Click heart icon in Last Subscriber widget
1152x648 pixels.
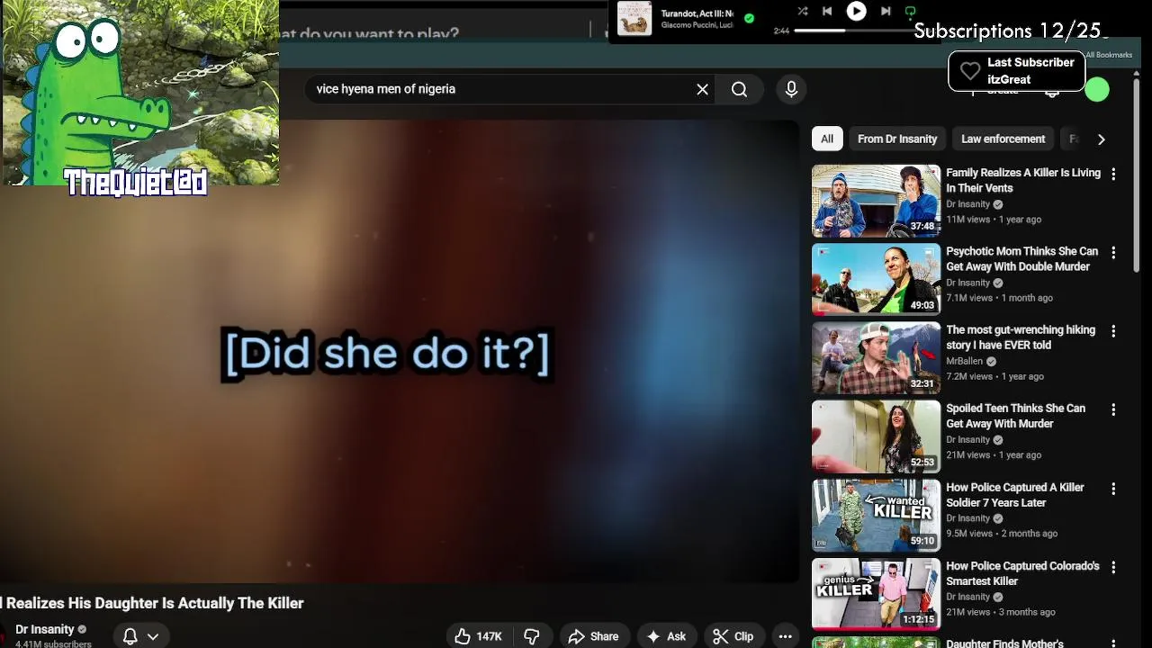point(969,71)
